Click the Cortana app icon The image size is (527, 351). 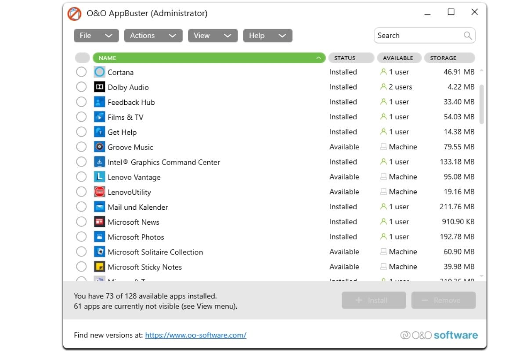100,72
